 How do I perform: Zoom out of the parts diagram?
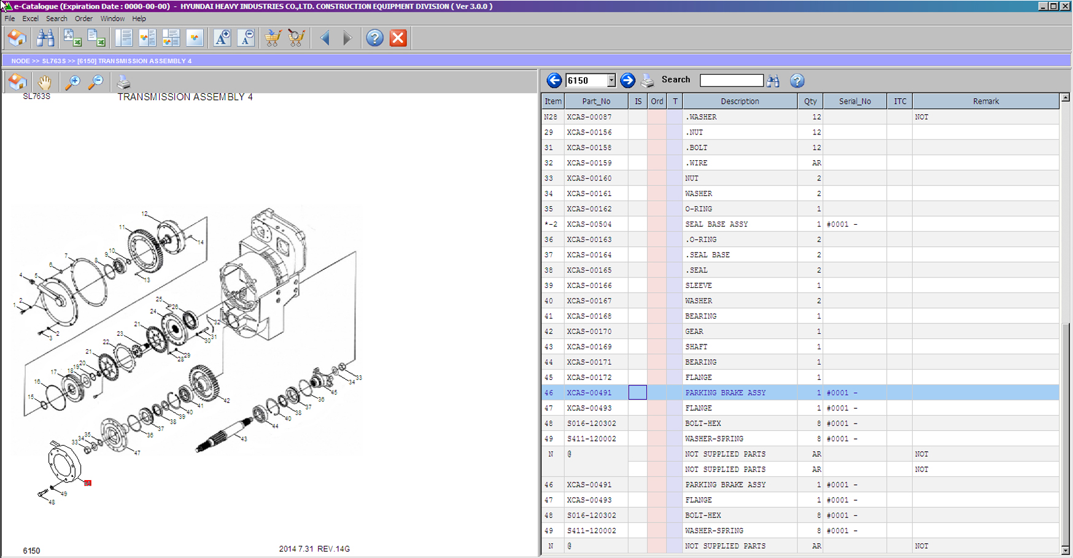[x=96, y=82]
